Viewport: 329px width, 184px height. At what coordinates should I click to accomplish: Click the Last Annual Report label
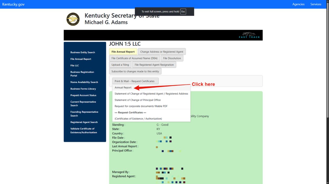coord(125,146)
